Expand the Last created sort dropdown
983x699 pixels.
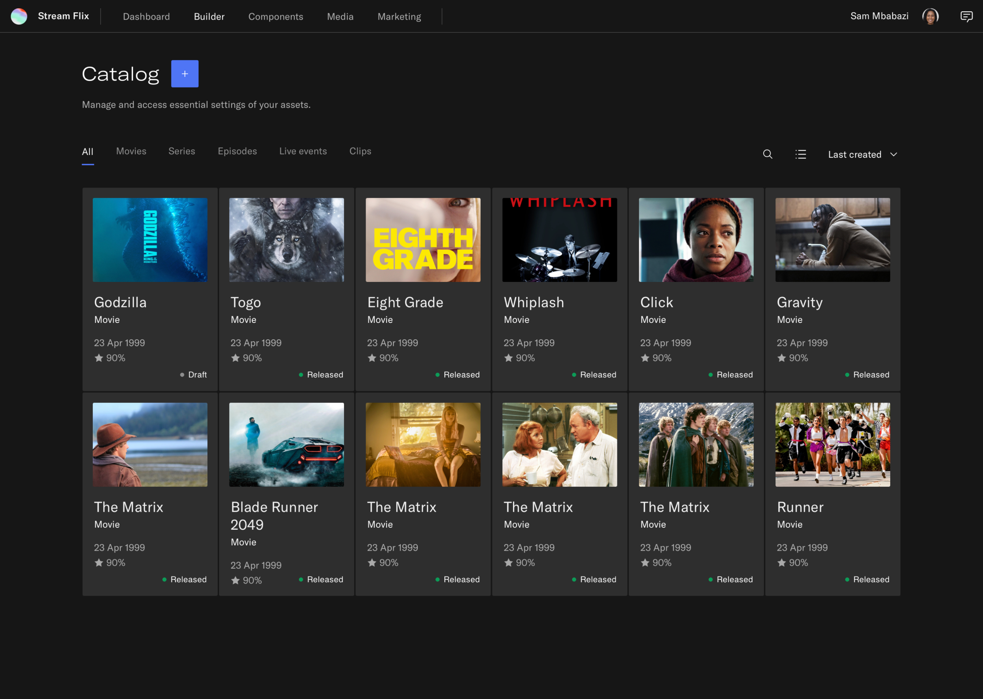point(854,155)
